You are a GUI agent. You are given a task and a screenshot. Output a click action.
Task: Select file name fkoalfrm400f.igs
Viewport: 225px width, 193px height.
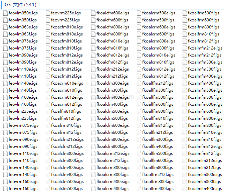[x=158, y=189]
